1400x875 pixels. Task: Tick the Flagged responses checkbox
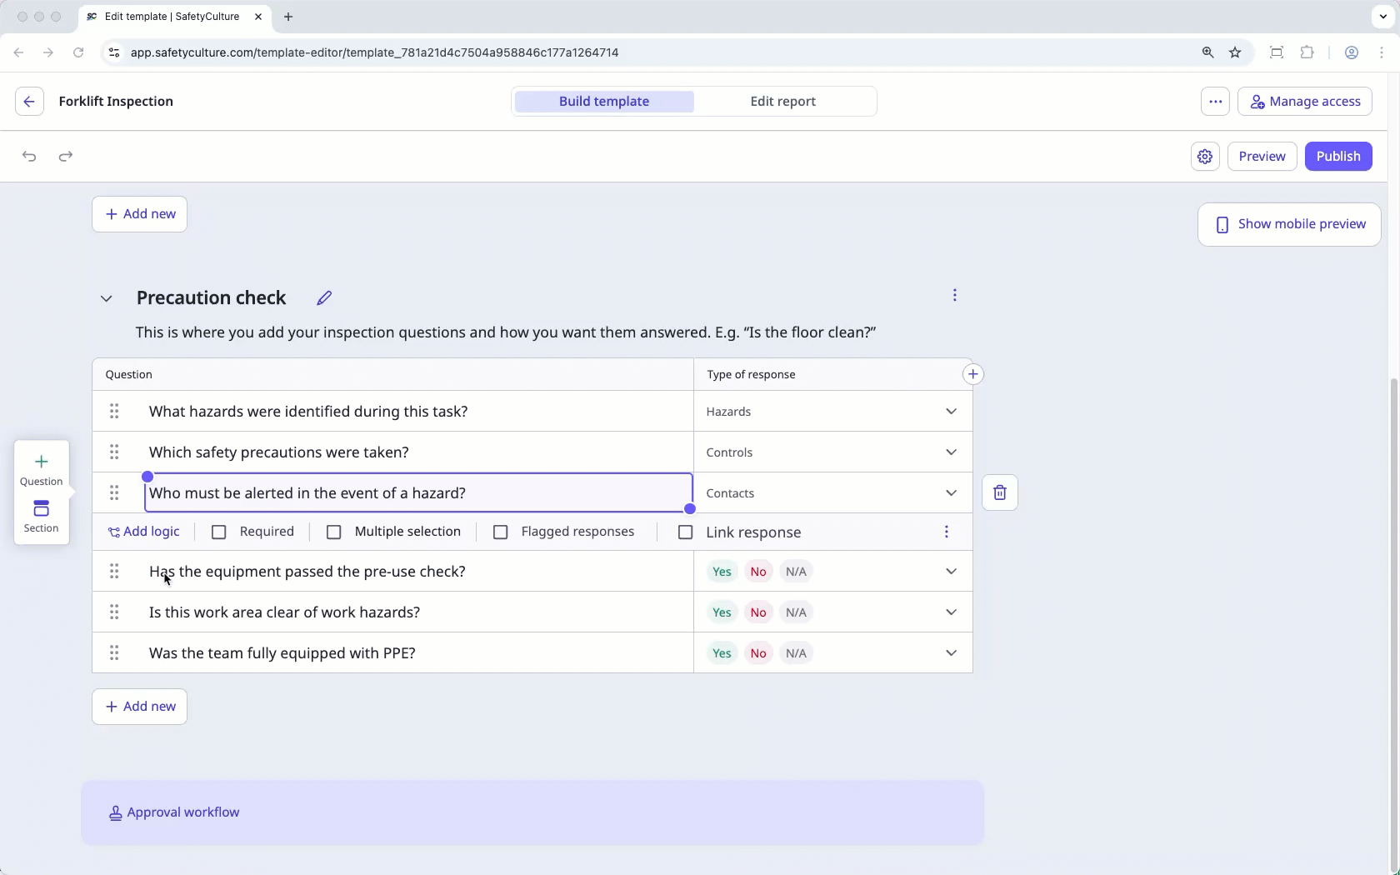pos(501,532)
